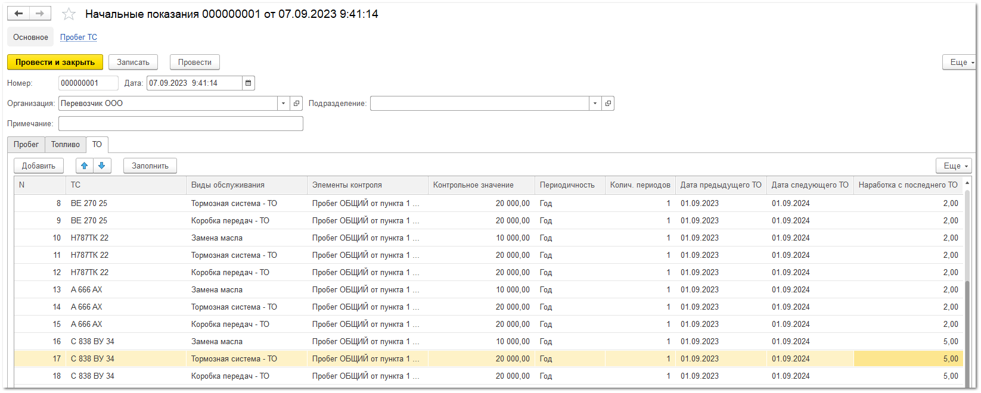
Task: Open the Подразделение record via open icon
Action: 608,104
